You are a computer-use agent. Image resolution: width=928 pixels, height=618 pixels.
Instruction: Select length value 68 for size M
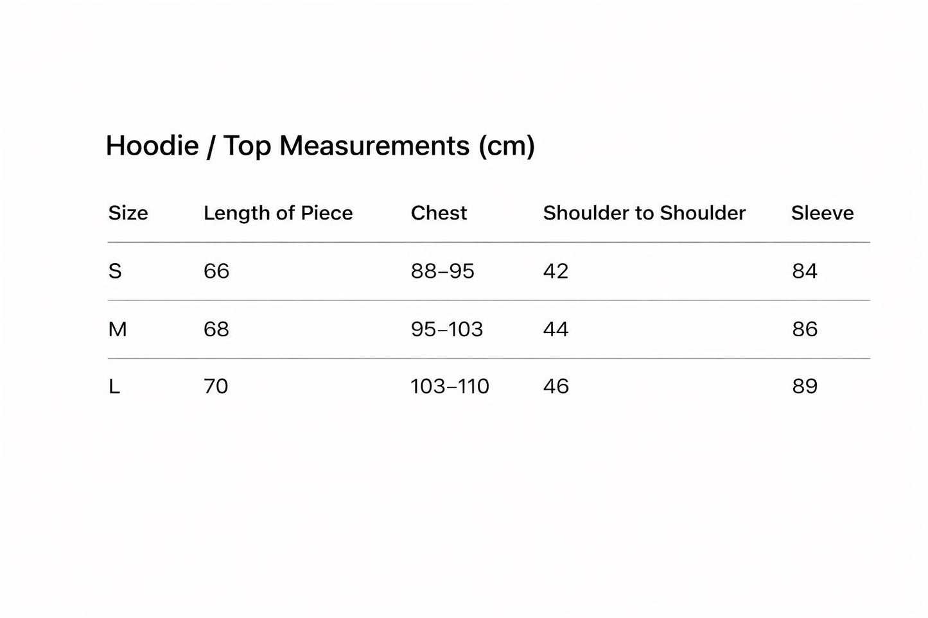point(216,329)
